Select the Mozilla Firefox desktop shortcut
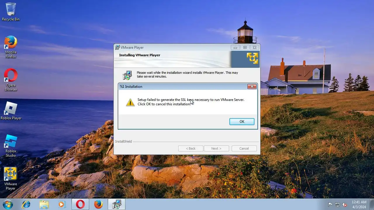 point(11,47)
